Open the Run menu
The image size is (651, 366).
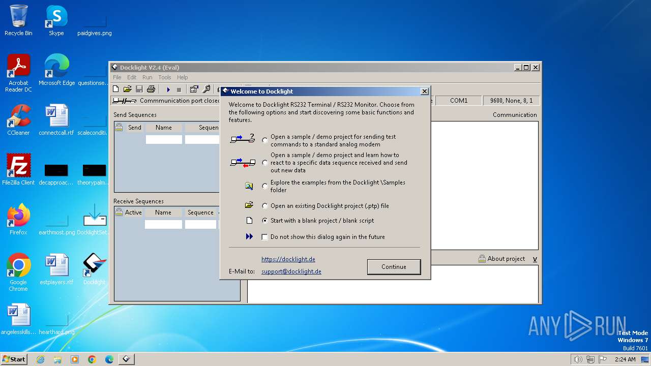(x=147, y=77)
